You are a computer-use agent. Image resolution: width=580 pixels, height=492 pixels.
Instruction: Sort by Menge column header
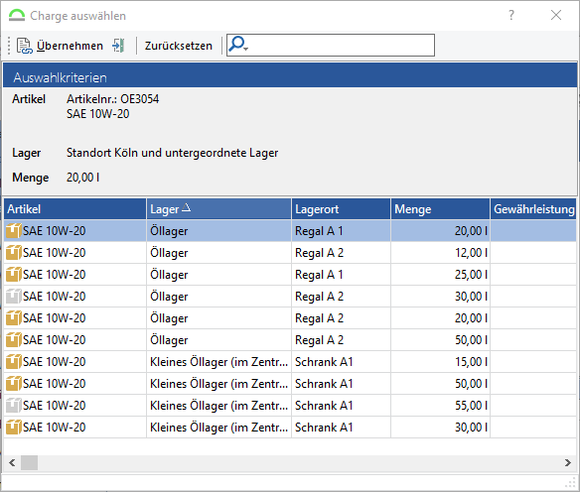(x=440, y=209)
